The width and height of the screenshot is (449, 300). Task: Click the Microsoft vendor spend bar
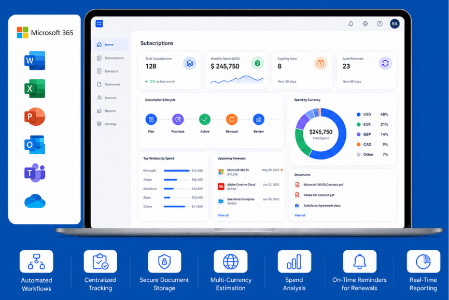click(x=177, y=170)
